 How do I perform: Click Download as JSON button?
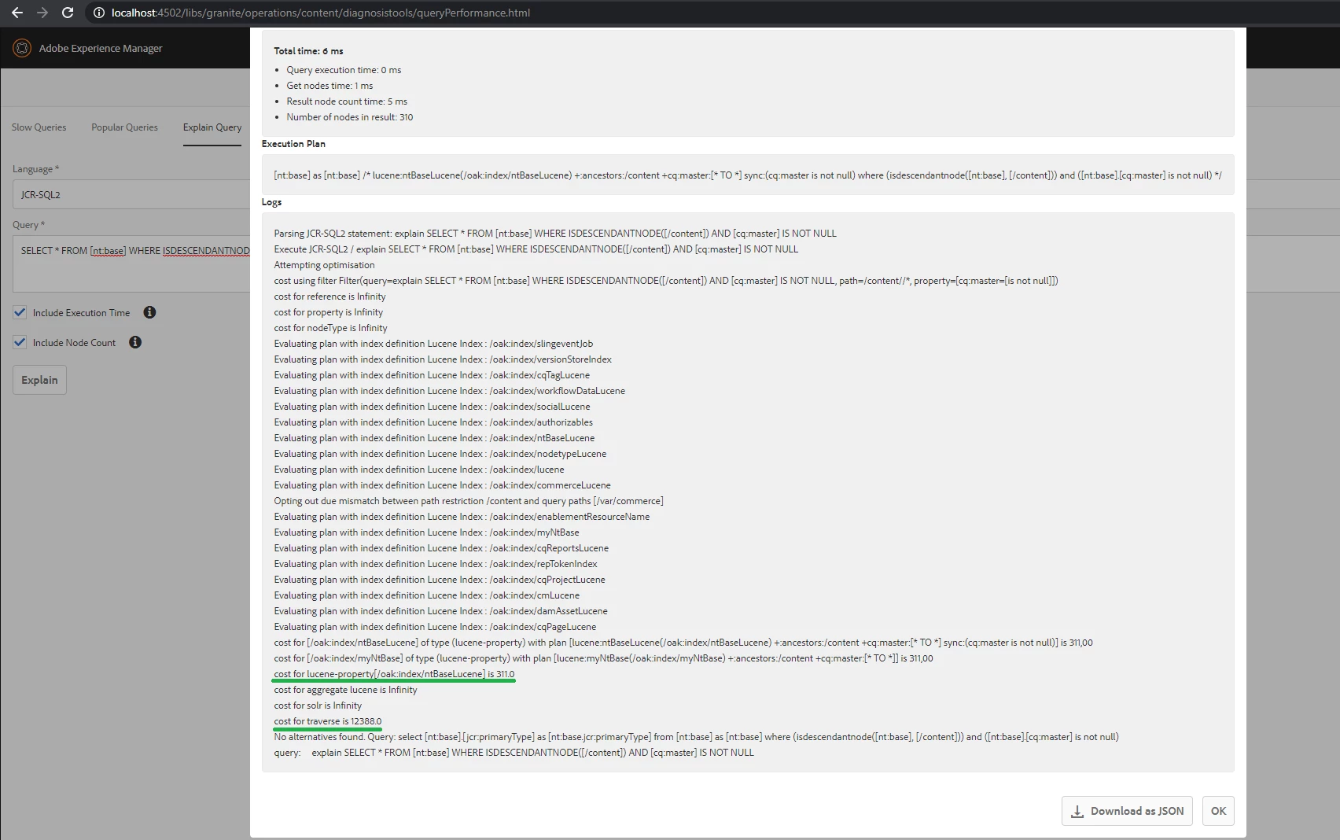tap(1127, 811)
